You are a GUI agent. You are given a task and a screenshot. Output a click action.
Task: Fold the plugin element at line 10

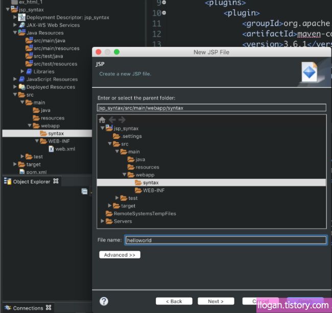[164, 13]
